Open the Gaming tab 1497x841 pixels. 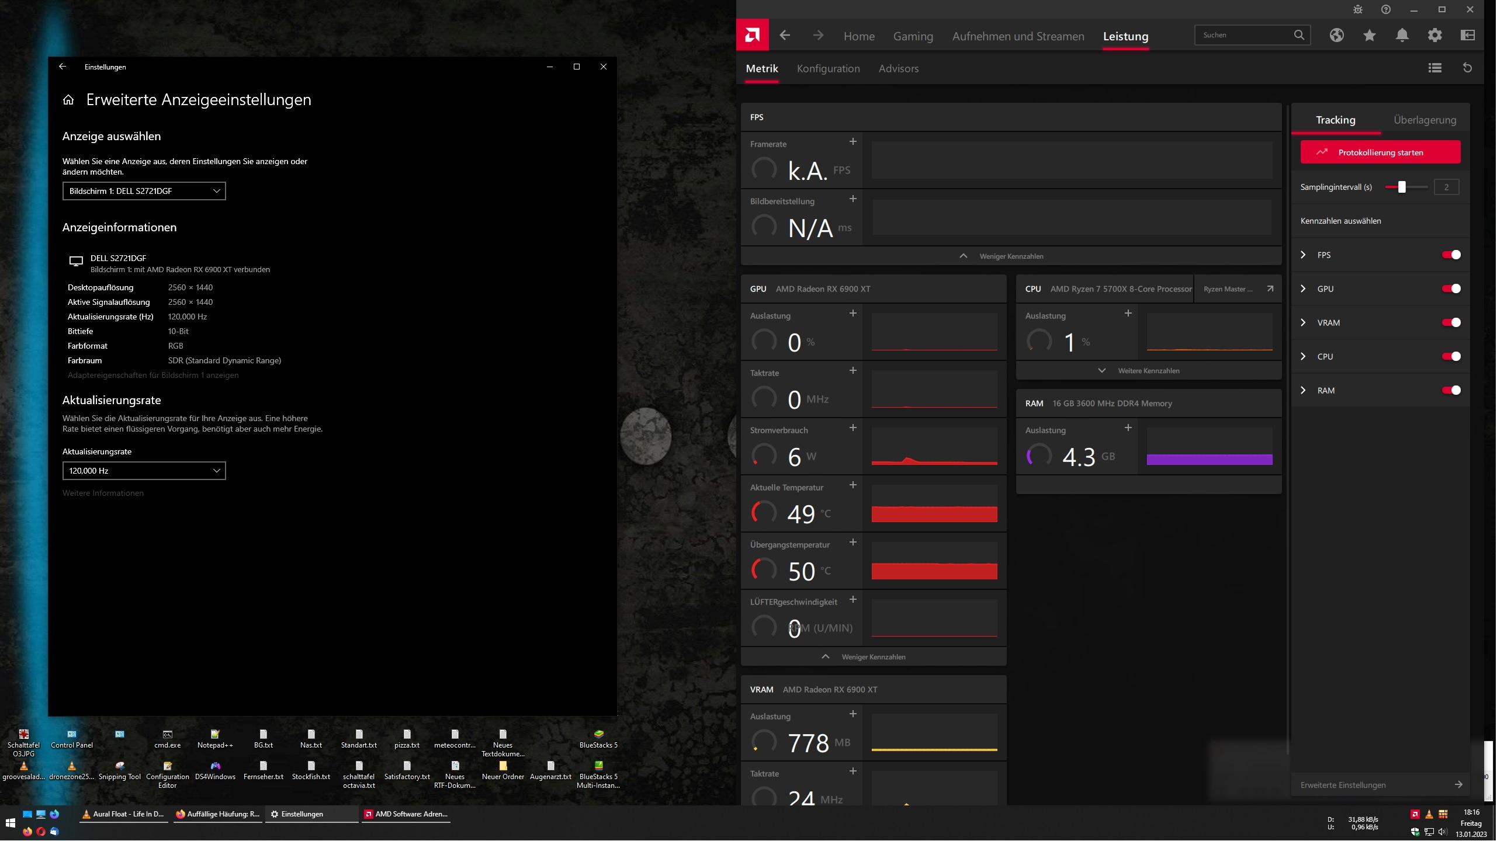(x=914, y=36)
